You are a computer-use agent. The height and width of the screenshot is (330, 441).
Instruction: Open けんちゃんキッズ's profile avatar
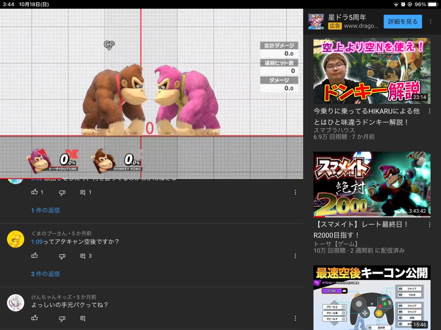pyautogui.click(x=16, y=303)
